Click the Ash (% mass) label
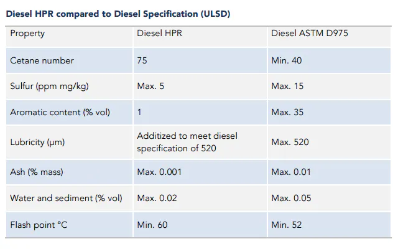The height and width of the screenshot is (249, 398). [x=36, y=172]
